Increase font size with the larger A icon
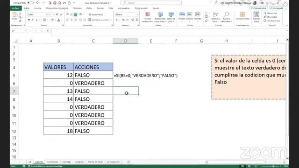The image size is (299, 168). point(57,14)
